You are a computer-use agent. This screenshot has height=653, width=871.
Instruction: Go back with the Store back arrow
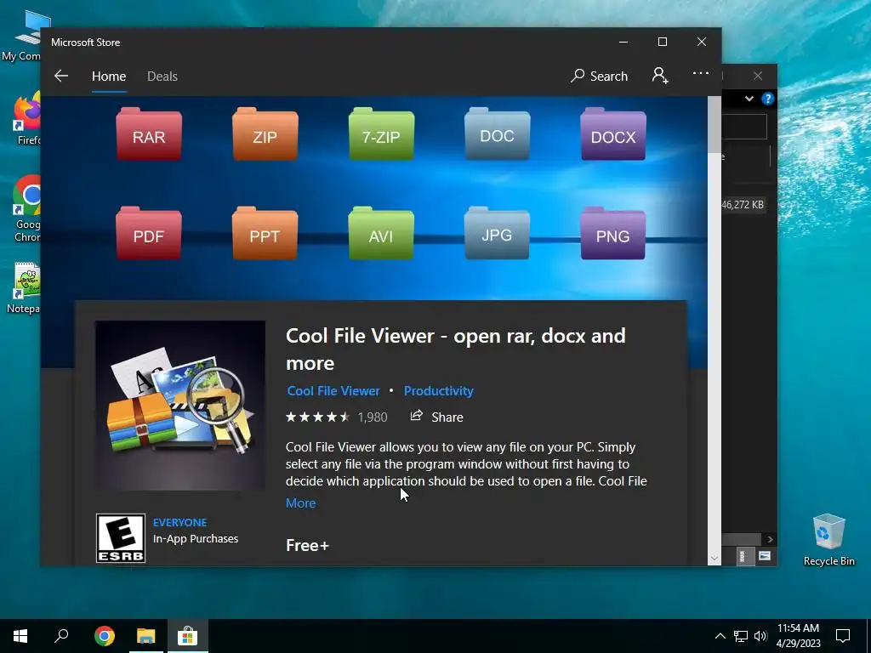click(61, 76)
